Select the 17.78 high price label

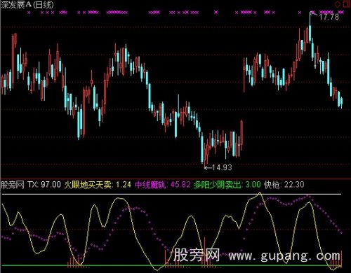click(x=329, y=17)
